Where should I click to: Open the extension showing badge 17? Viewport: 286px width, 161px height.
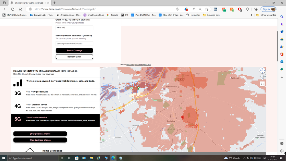point(224,9)
